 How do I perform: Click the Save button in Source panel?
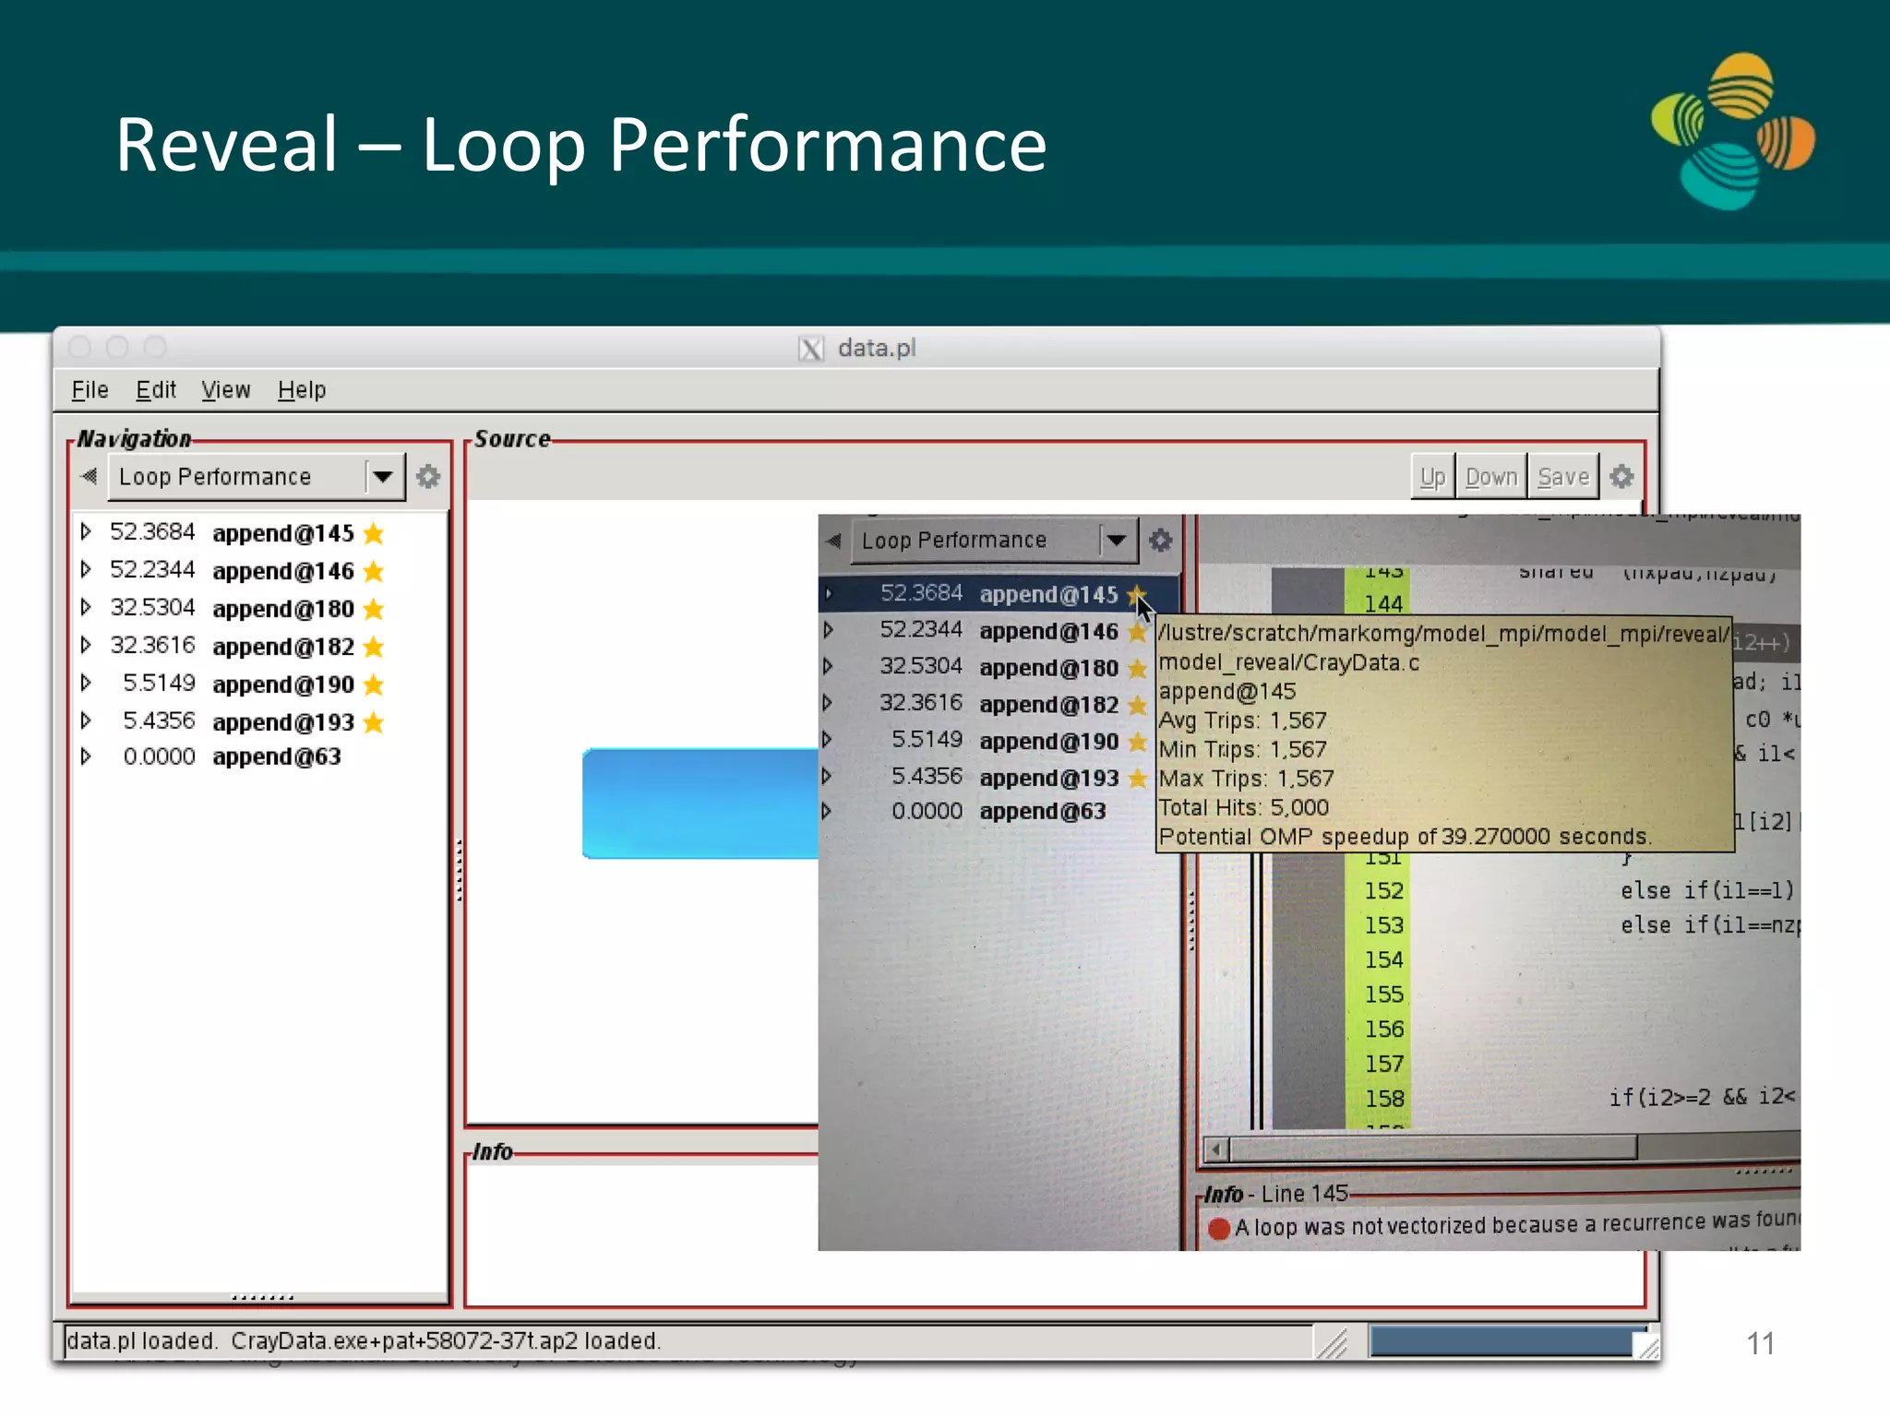pyautogui.click(x=1563, y=477)
